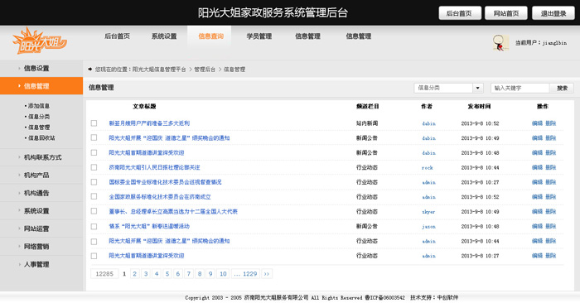Open the 系统设置 top navigation tab

pyautogui.click(x=164, y=36)
